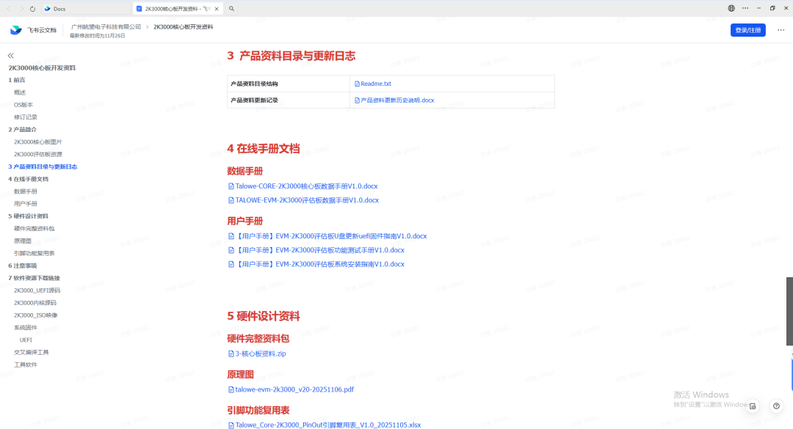This screenshot has width=793, height=429.
Task: Reload the page with refresh icon
Action: [x=32, y=9]
